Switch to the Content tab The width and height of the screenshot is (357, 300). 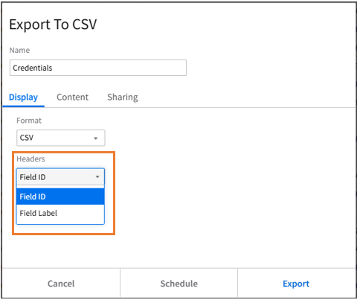click(x=72, y=97)
